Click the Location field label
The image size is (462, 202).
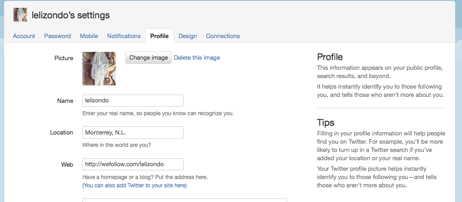click(62, 133)
